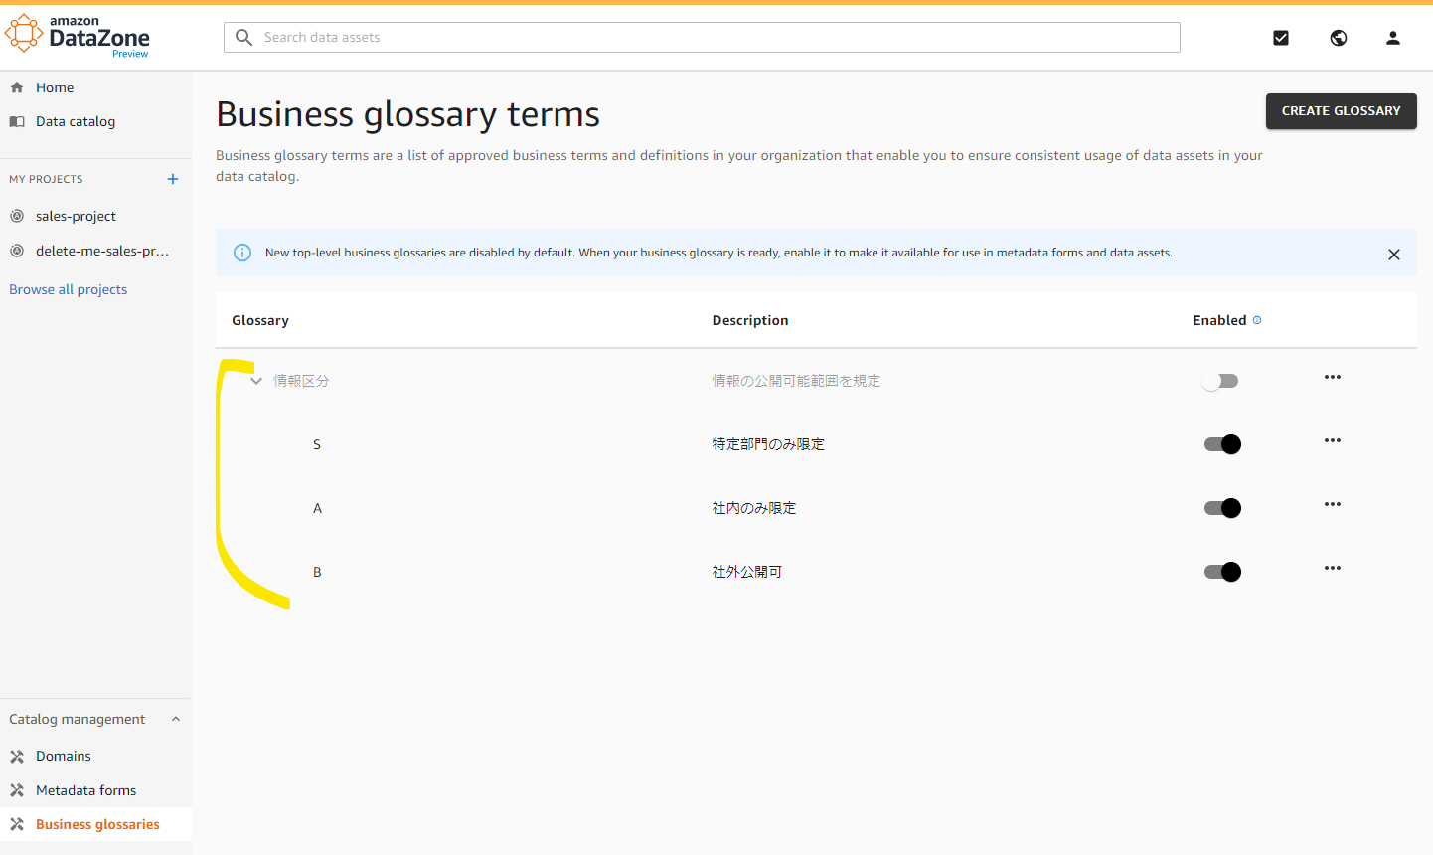Collapse the Catalog management section
This screenshot has width=1433, height=855.
(176, 719)
